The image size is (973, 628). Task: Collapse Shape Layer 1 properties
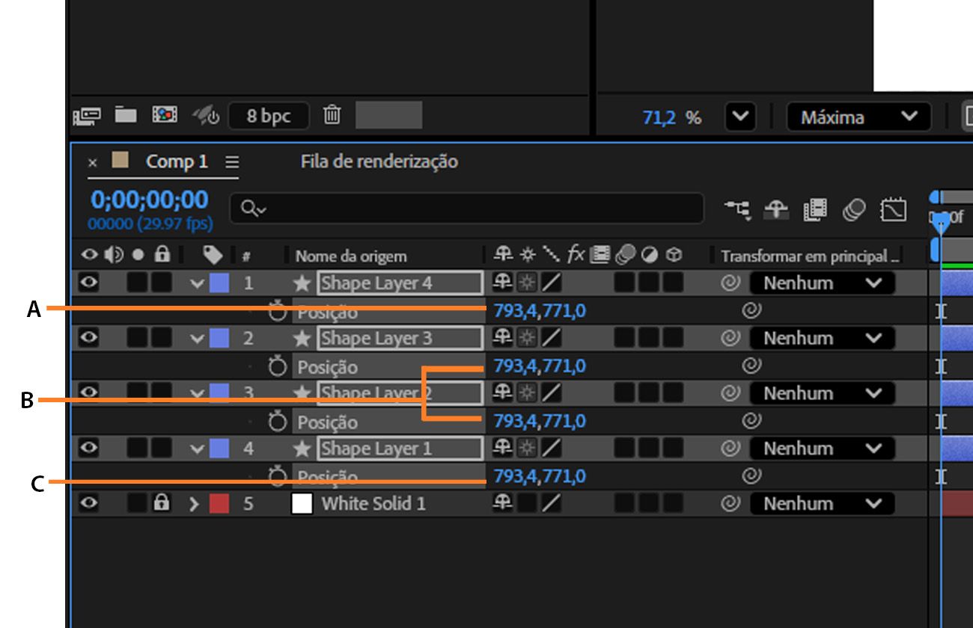(197, 449)
